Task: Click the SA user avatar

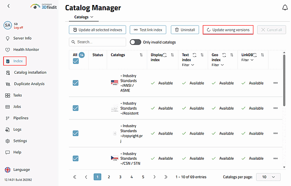Action: tap(8, 25)
